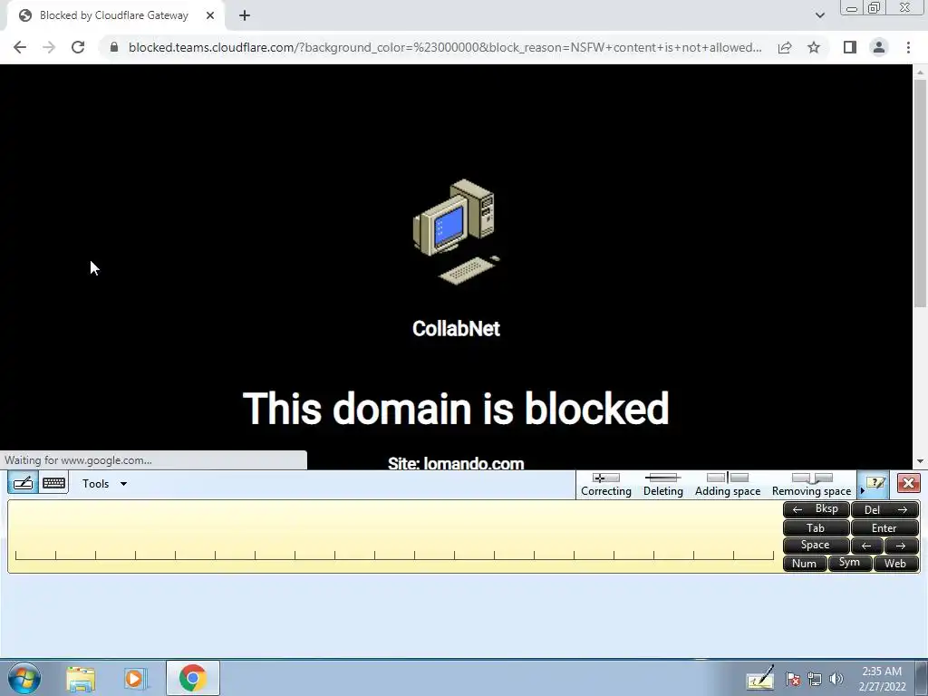Click the page vertical scrollbar thumb
The image size is (928, 696).
(x=920, y=192)
